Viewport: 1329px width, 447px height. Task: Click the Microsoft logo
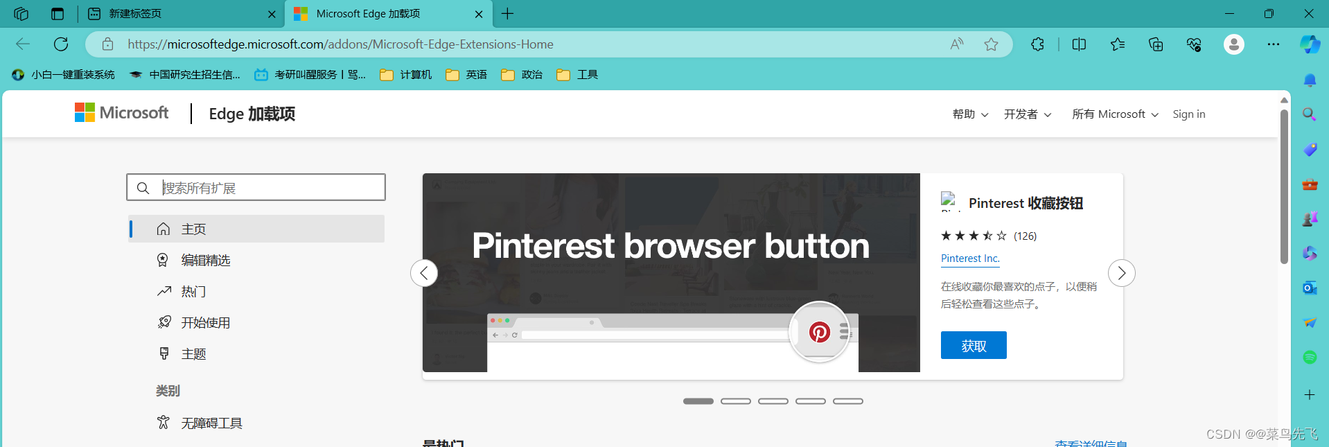click(121, 113)
